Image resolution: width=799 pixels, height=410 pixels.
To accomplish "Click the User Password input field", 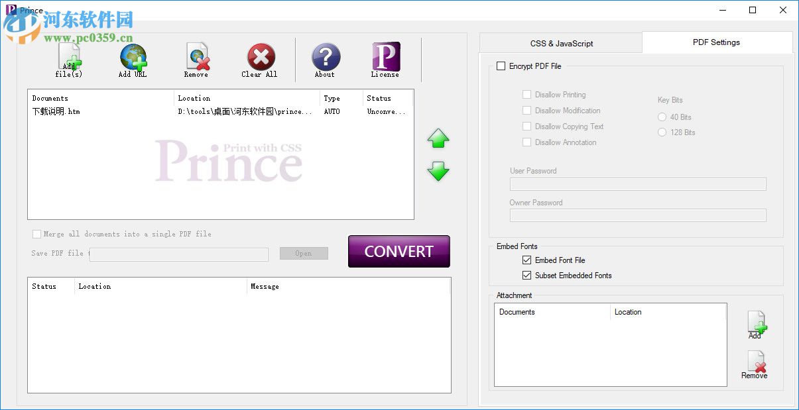I will click(638, 184).
